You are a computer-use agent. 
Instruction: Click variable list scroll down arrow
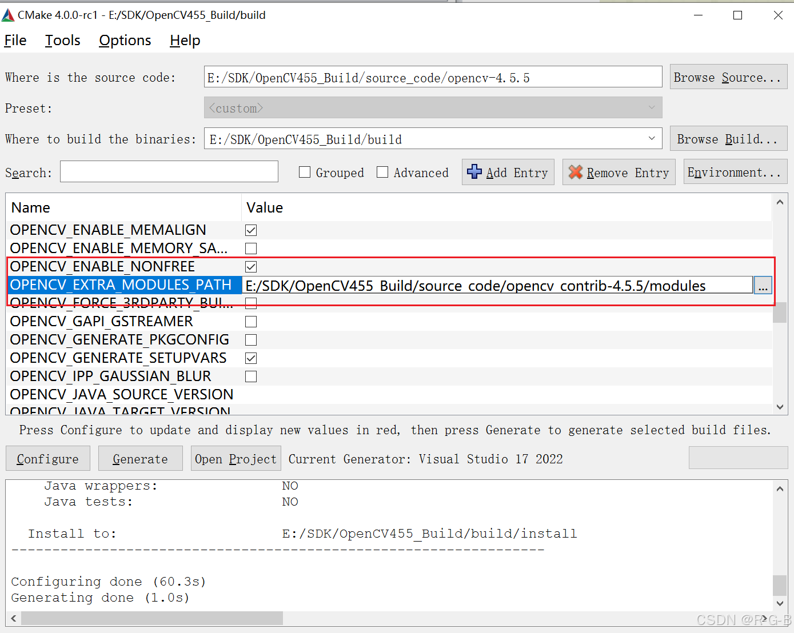pos(780,407)
